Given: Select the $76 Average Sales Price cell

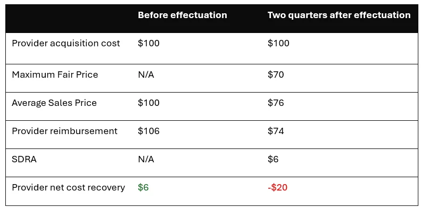Looking at the screenshot, I should (276, 103).
